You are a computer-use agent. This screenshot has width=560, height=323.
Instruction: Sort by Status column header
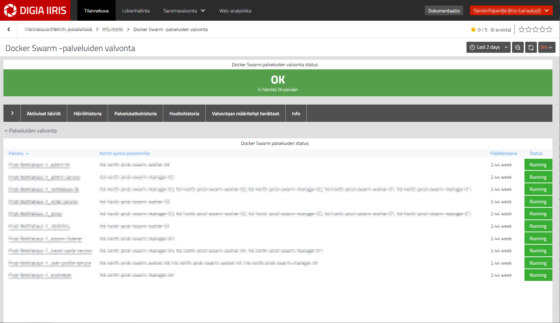click(x=536, y=153)
